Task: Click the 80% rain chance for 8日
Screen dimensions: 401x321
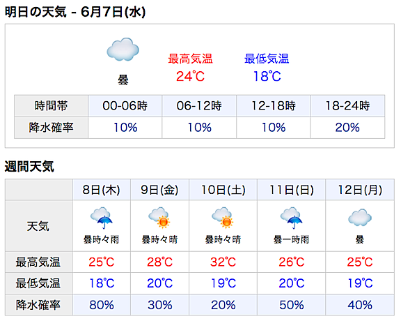Action: [101, 305]
